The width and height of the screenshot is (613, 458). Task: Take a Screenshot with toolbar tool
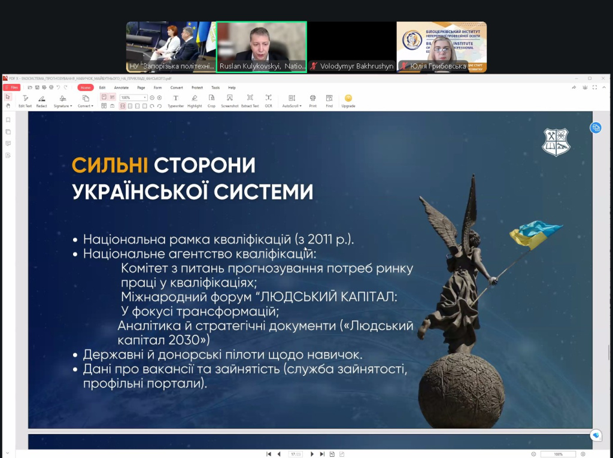pyautogui.click(x=229, y=99)
